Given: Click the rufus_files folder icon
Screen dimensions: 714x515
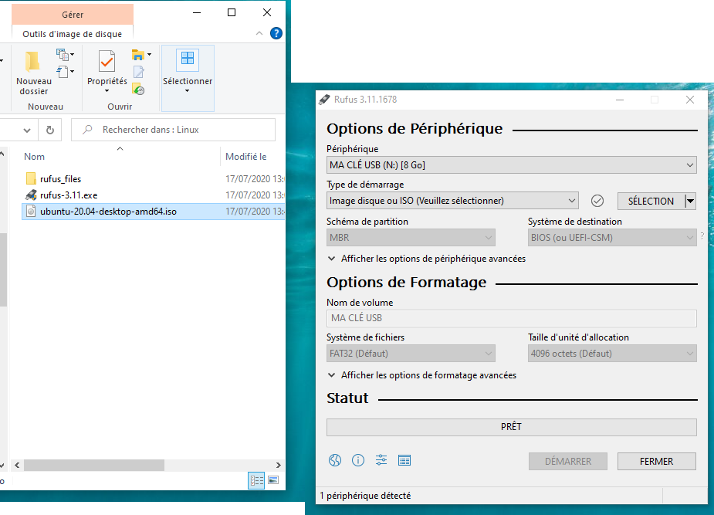Looking at the screenshot, I should pos(31,178).
